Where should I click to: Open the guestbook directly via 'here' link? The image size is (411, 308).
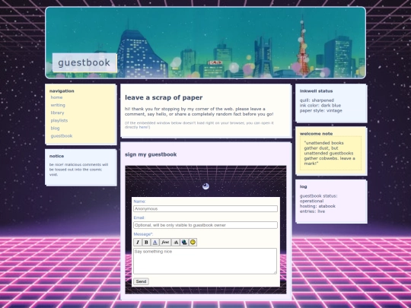(143, 127)
